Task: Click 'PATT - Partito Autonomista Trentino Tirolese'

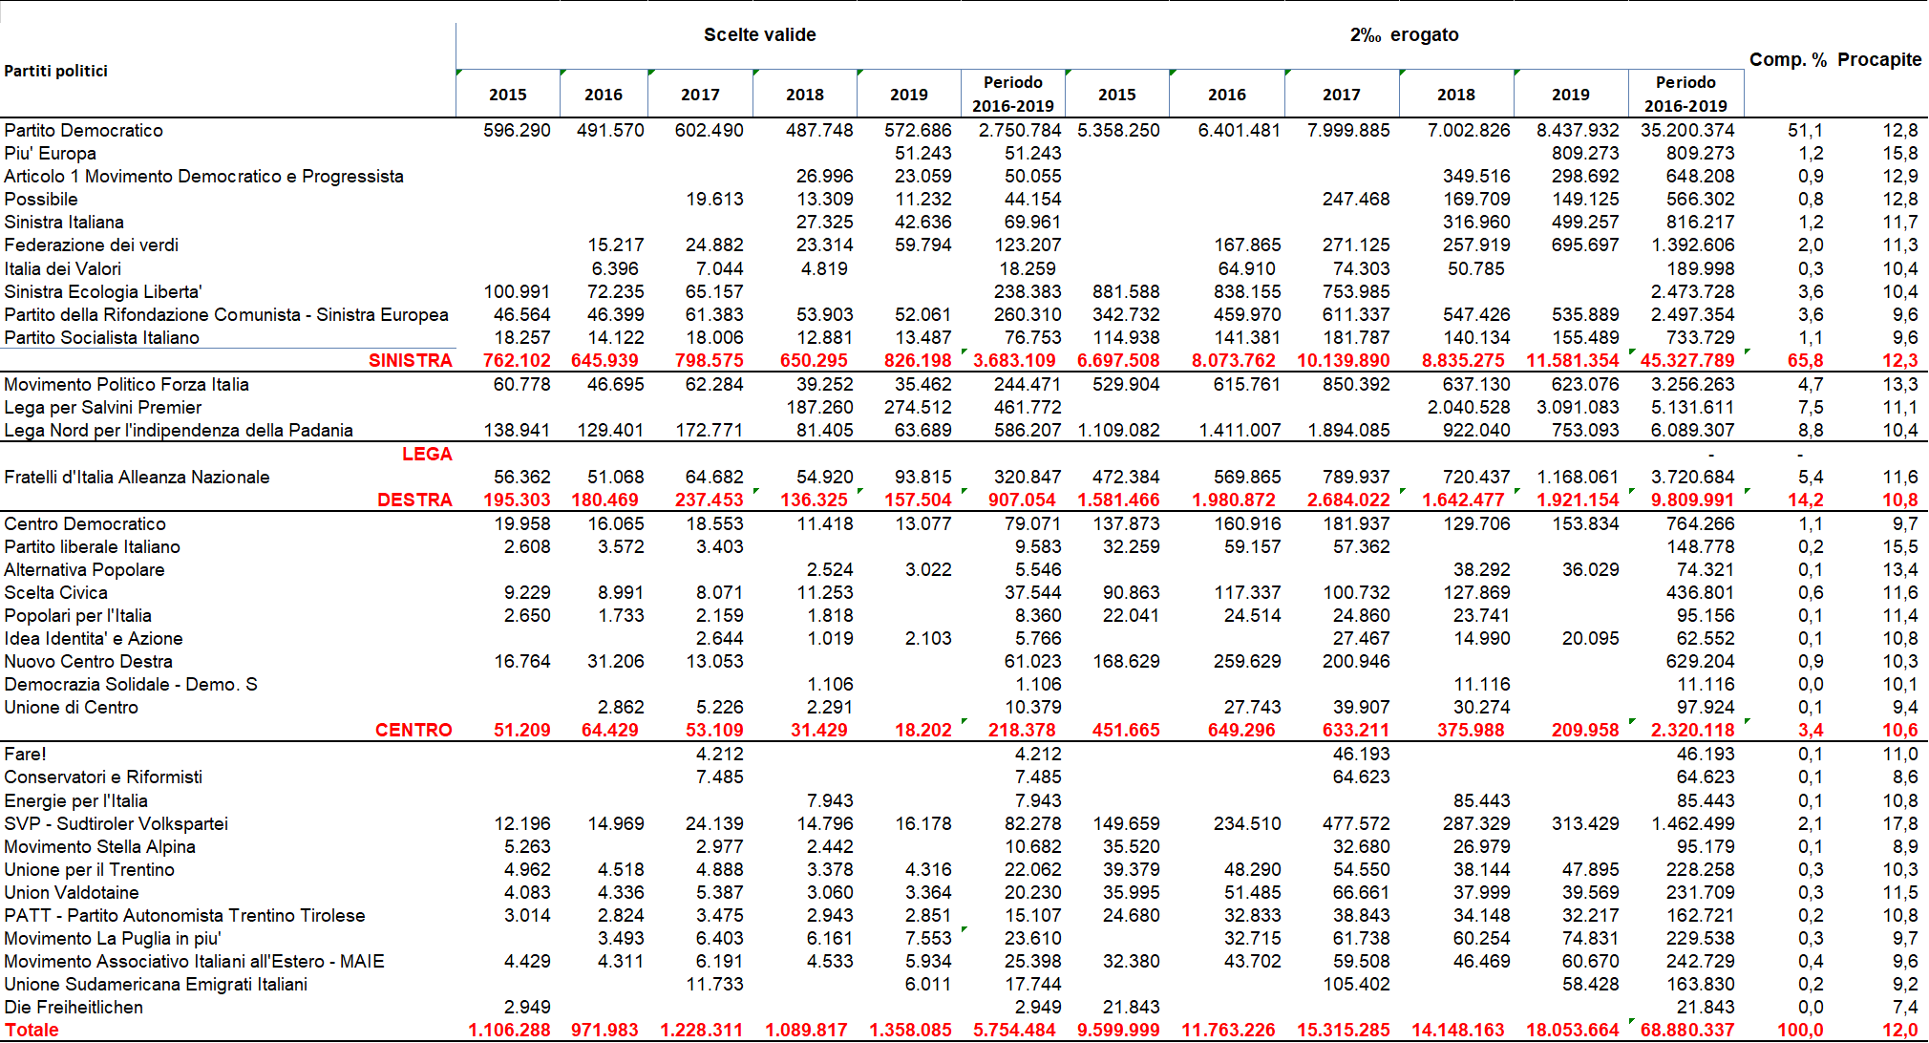Action: 184,915
